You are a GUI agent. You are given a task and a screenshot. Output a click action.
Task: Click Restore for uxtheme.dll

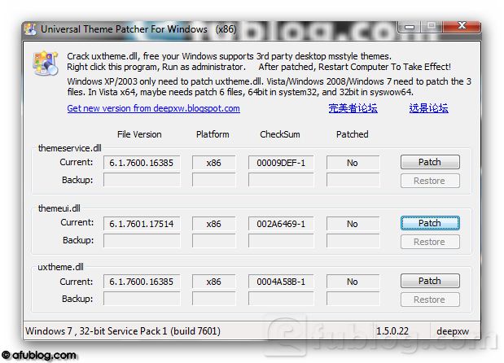(x=430, y=300)
